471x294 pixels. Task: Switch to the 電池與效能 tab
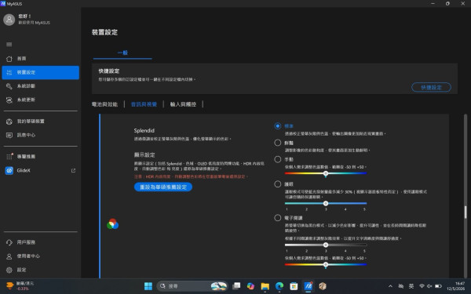coord(104,104)
